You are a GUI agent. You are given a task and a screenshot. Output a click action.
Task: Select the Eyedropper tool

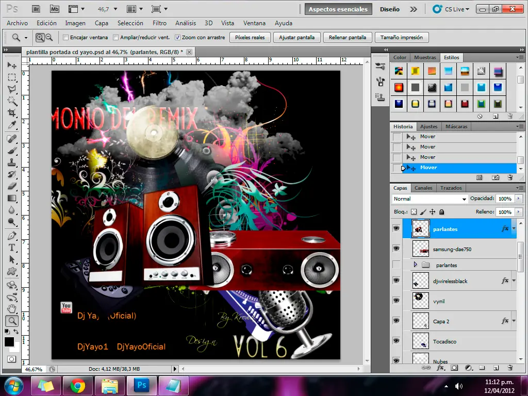12,125
